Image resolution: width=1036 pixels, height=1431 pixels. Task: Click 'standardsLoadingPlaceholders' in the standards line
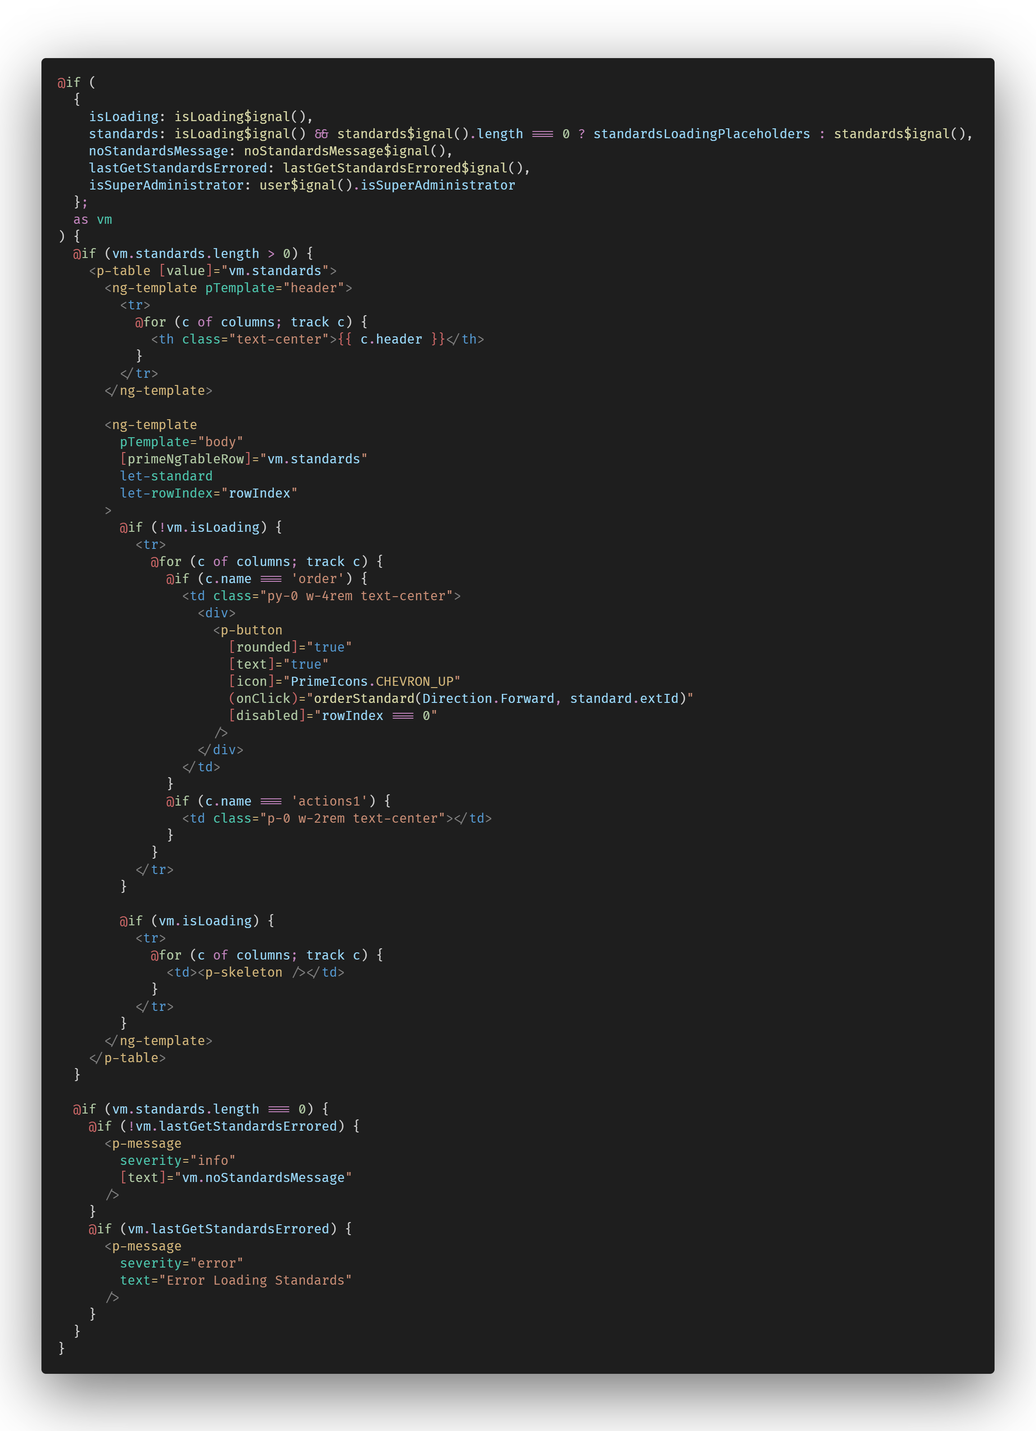pyautogui.click(x=701, y=134)
